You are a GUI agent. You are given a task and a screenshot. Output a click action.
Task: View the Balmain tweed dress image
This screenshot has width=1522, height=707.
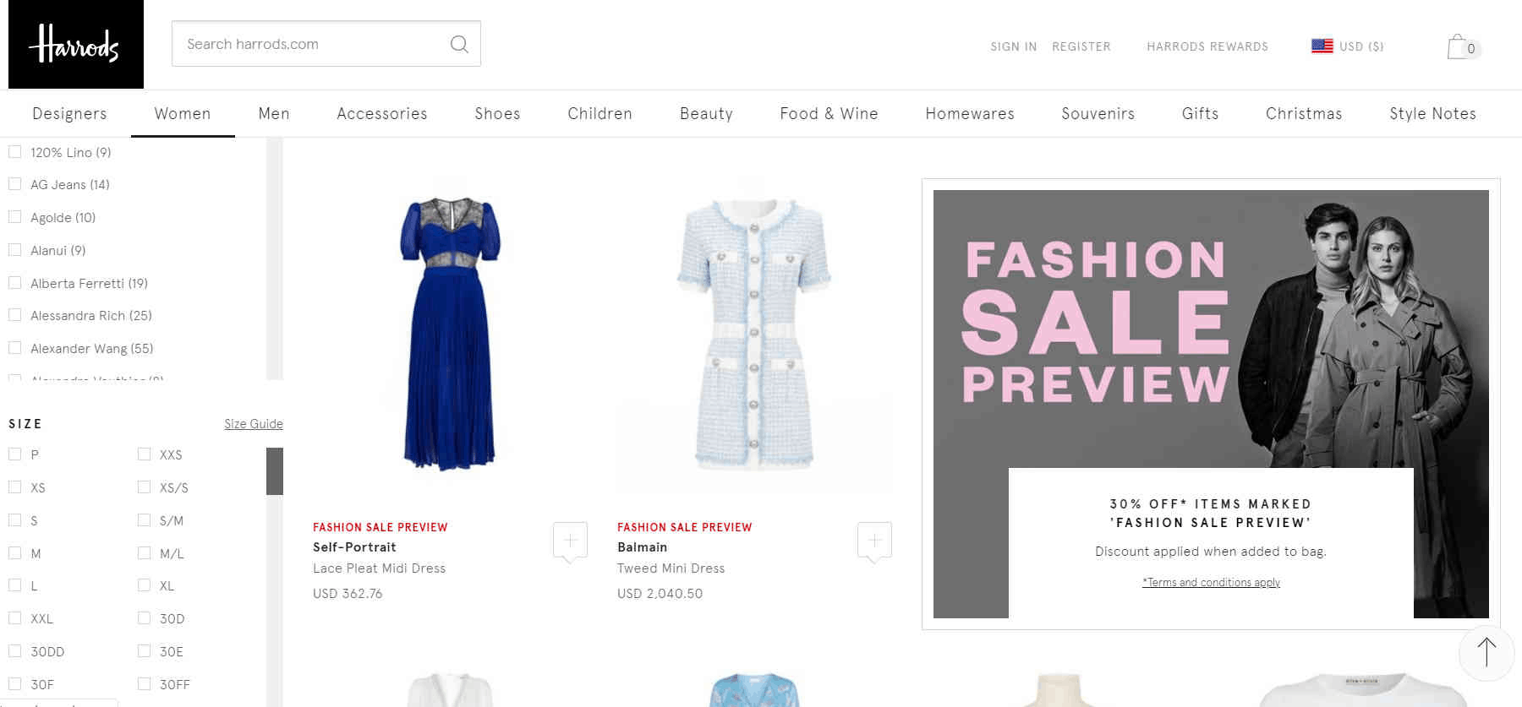(754, 334)
